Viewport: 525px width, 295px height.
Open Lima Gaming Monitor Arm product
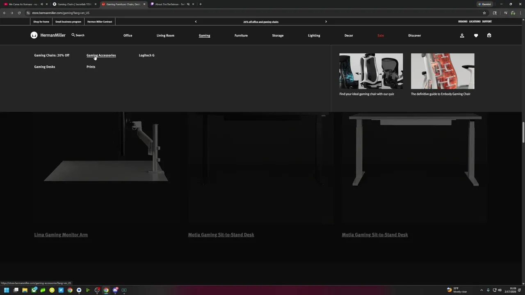pos(61,235)
